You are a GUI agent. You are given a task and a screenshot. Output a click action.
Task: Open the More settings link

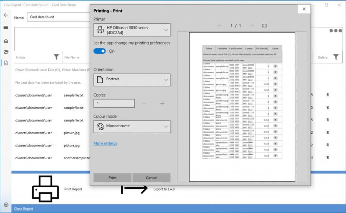click(105, 143)
